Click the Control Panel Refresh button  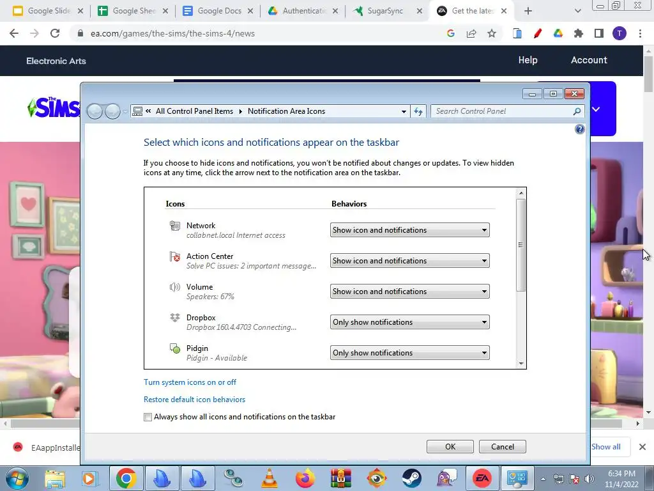coord(418,111)
